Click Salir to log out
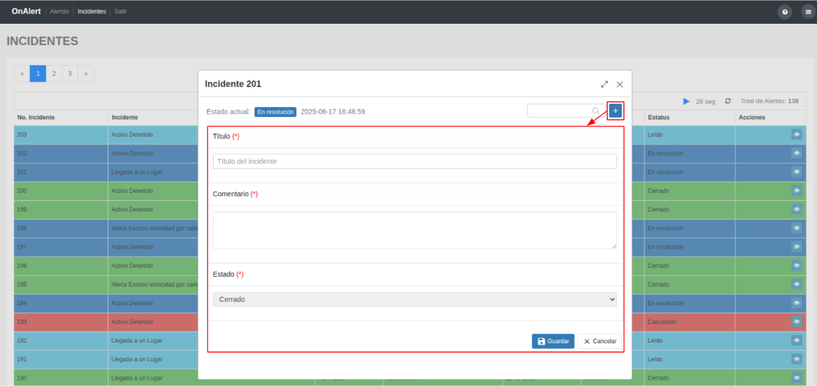 (121, 11)
